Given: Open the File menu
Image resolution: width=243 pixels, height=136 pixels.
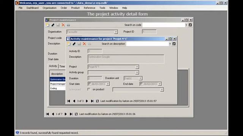Looking at the screenshot, I should (x=21, y=8).
